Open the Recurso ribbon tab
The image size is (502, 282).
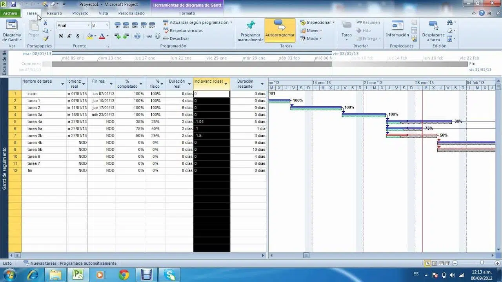(x=55, y=13)
